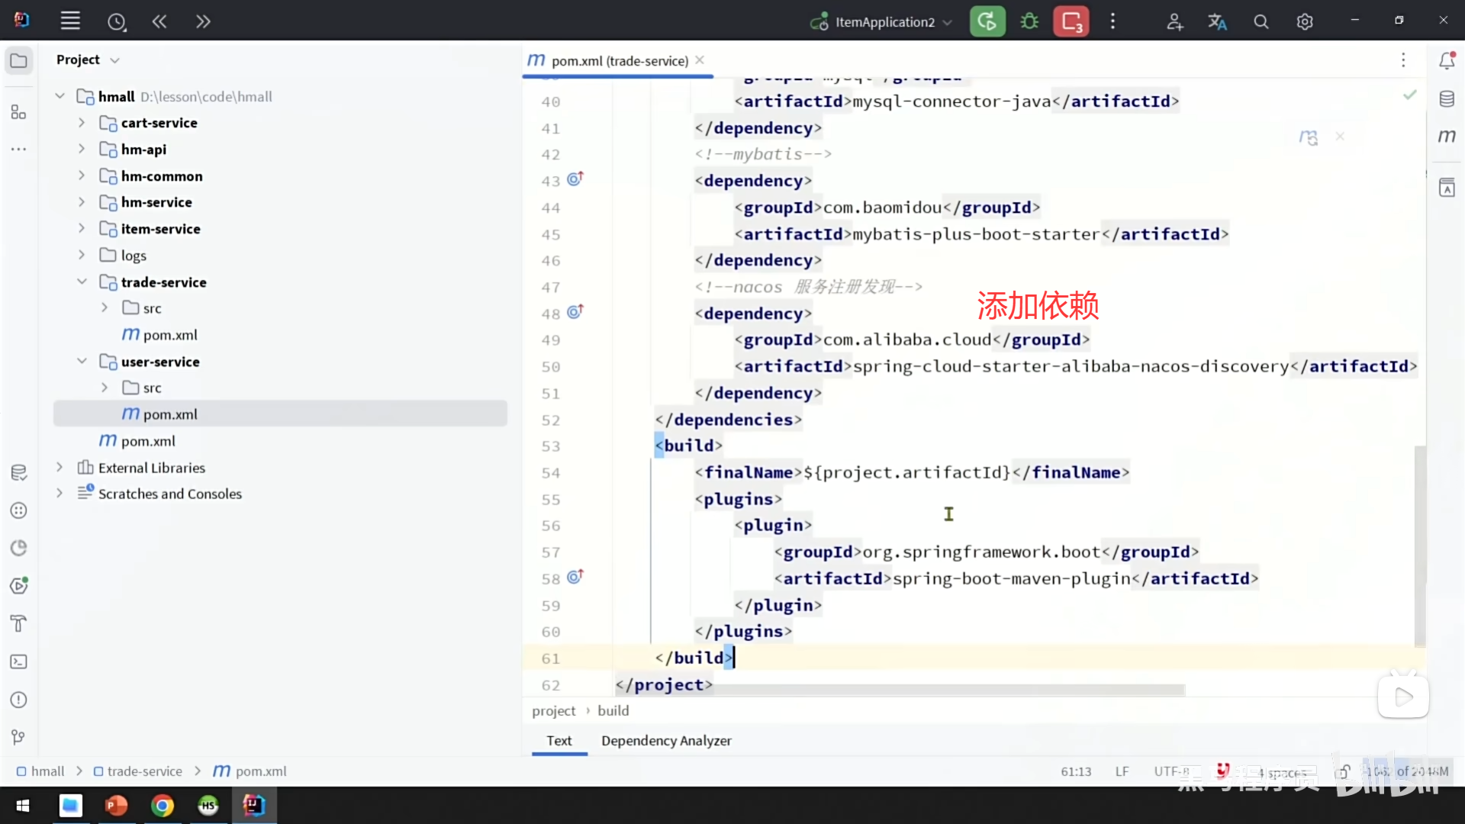Viewport: 1465px width, 824px height.
Task: Click the red Stop button
Action: click(1071, 21)
